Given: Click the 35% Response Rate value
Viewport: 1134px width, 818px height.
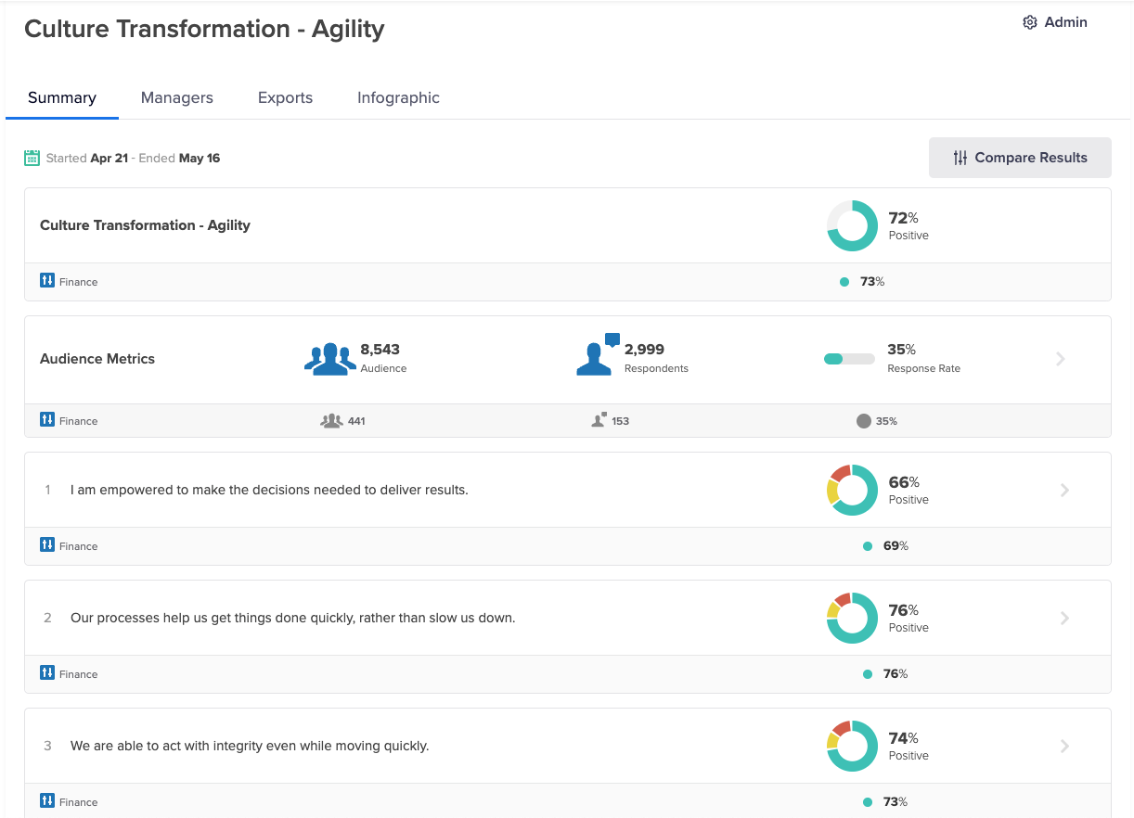Looking at the screenshot, I should click(x=902, y=350).
